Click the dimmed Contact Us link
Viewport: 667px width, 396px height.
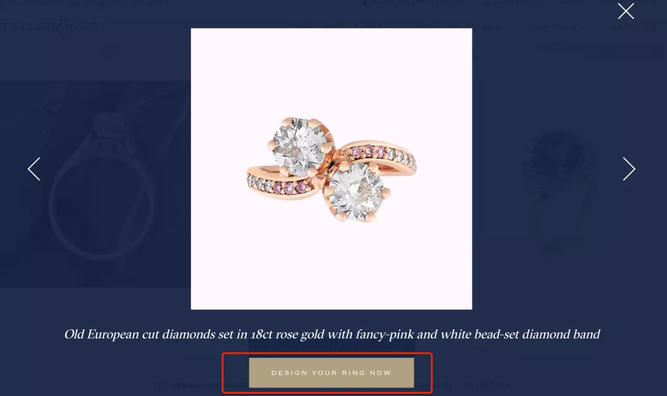click(512, 2)
